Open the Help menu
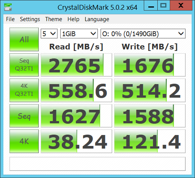Viewport: 195px width, 178px height. click(x=73, y=19)
